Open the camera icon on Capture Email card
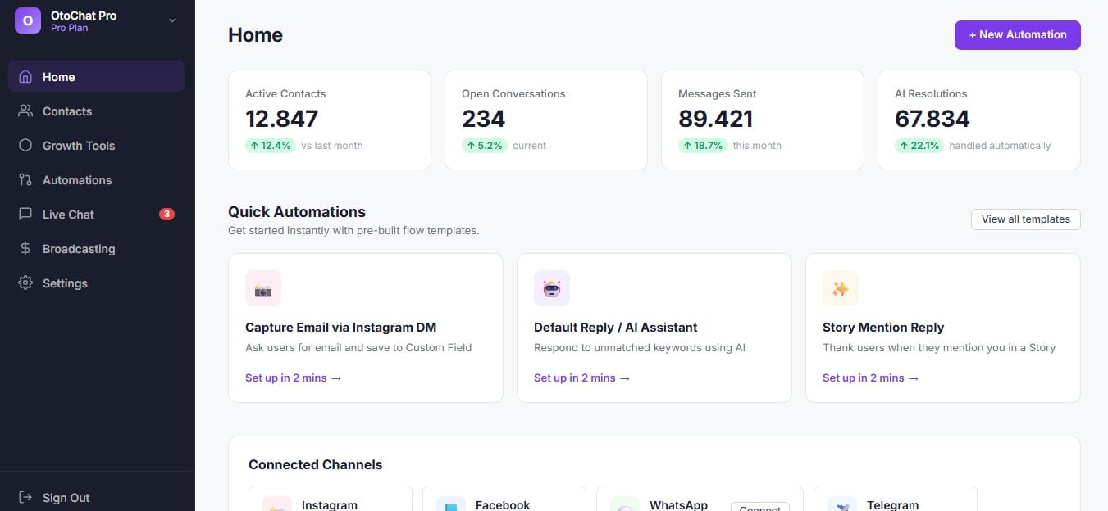 pyautogui.click(x=263, y=288)
